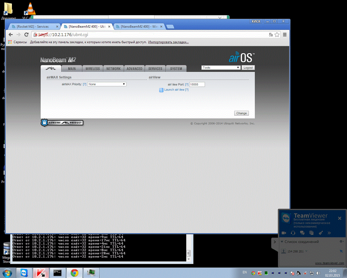
Task: Switch to the WIRELESS tab
Action: pyautogui.click(x=93, y=69)
